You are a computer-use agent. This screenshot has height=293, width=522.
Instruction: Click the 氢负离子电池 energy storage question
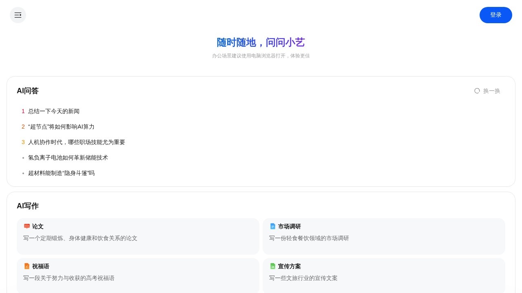click(x=68, y=157)
